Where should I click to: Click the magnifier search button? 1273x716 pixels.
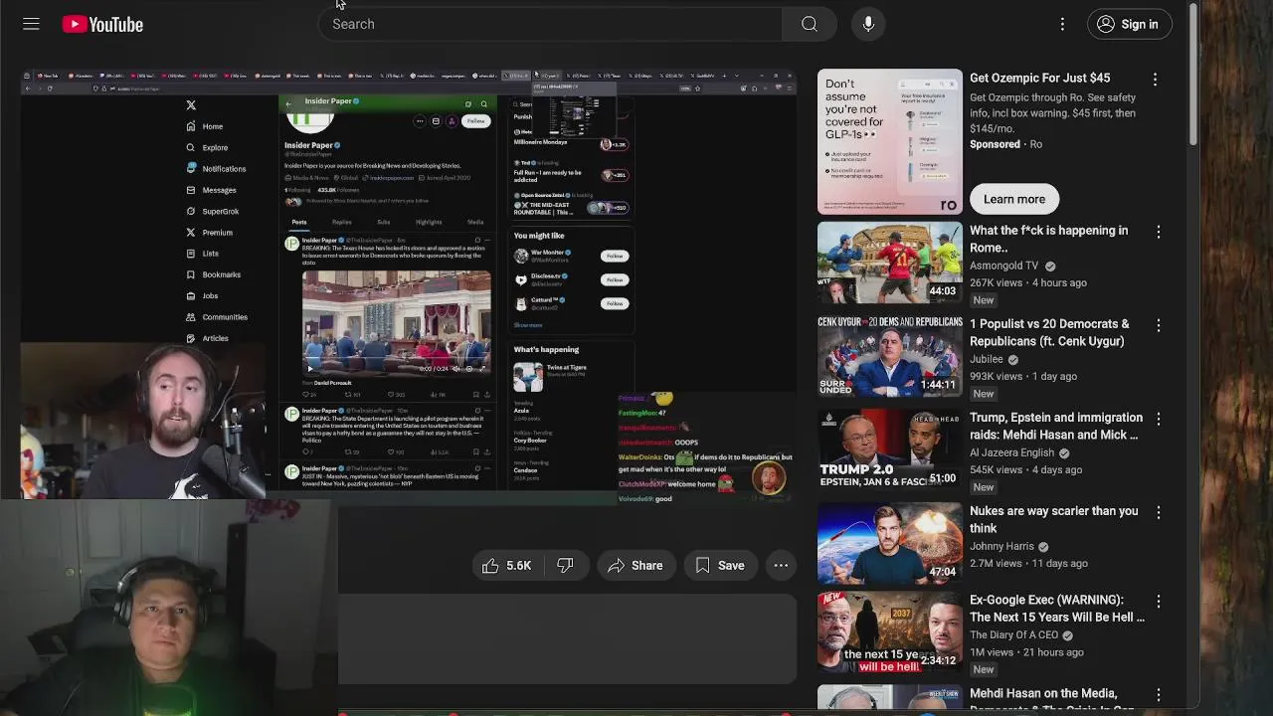810,24
